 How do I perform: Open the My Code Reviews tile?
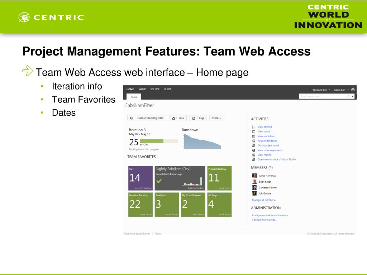tap(193, 204)
